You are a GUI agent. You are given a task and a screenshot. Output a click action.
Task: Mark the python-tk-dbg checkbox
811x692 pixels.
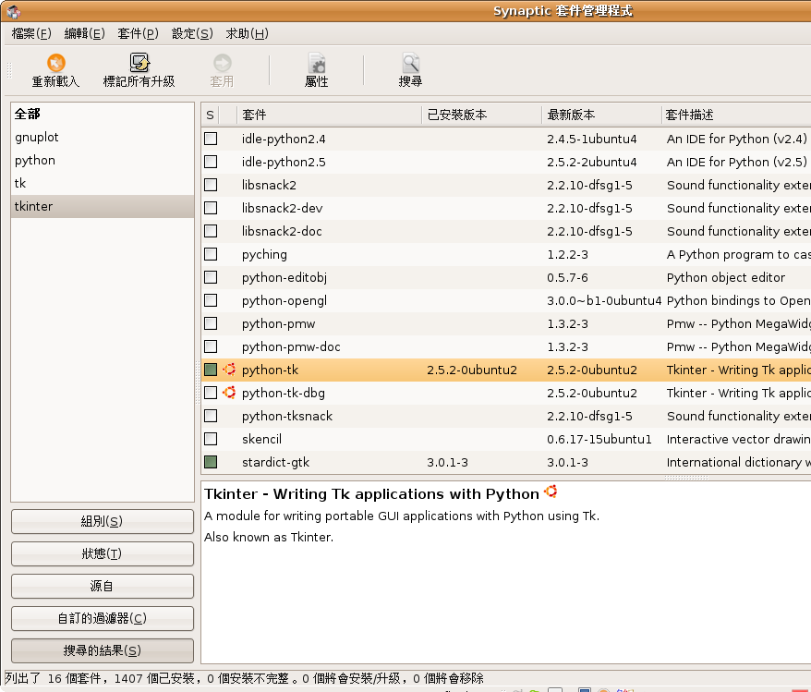click(x=211, y=393)
